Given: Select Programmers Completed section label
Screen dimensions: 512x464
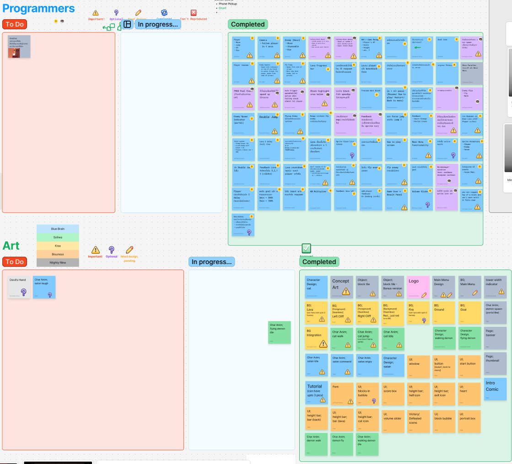Looking at the screenshot, I should click(x=248, y=24).
